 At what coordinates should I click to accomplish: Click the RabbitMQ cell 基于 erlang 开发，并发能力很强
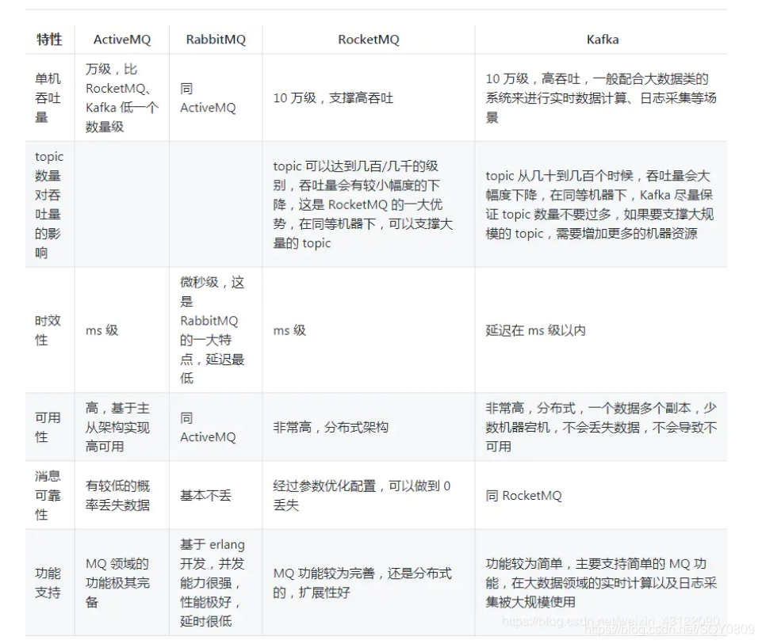[212, 582]
